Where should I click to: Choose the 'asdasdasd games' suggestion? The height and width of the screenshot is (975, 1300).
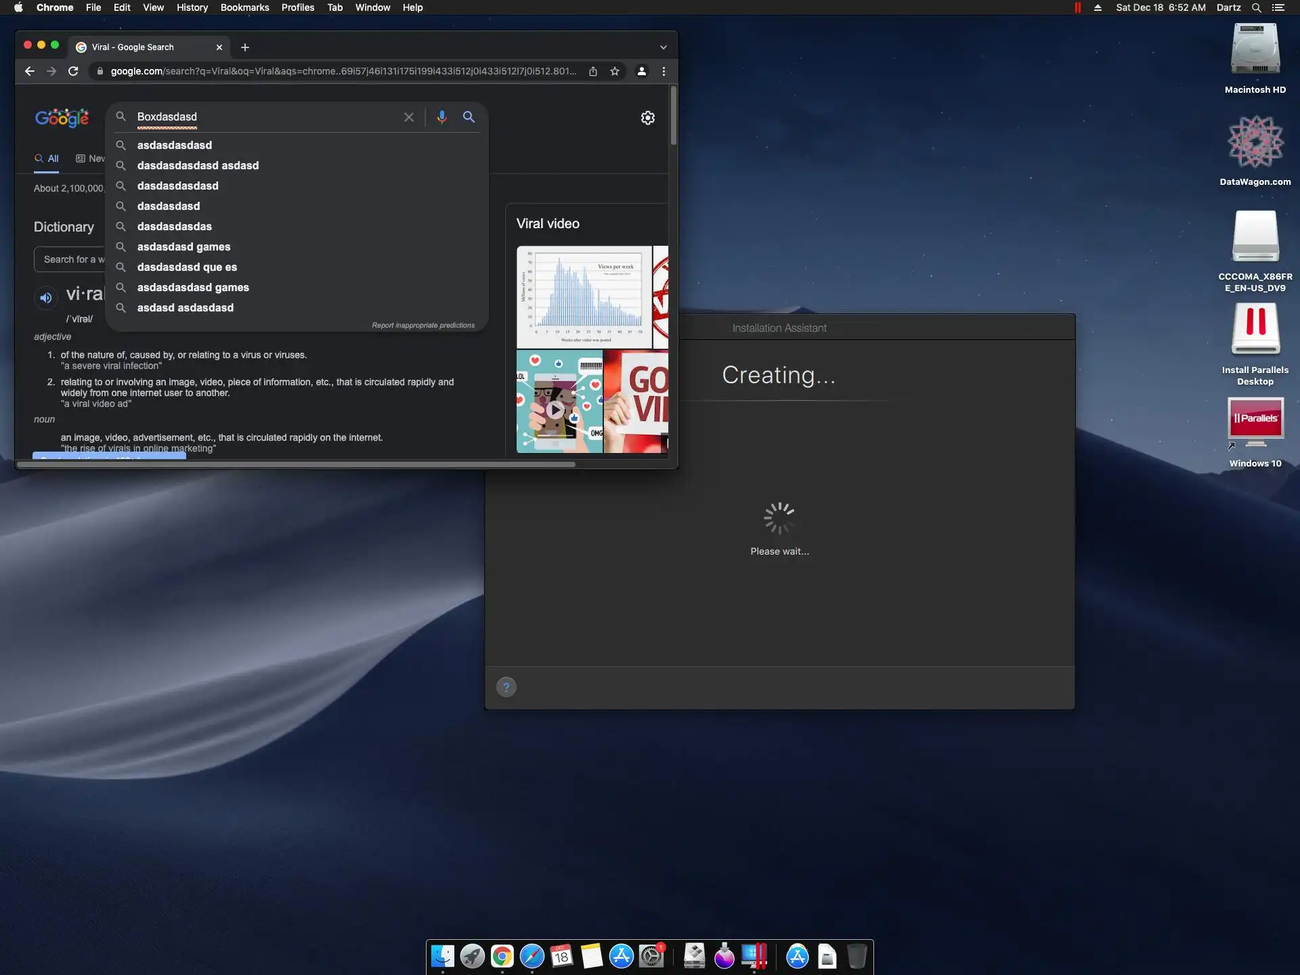[x=183, y=246]
